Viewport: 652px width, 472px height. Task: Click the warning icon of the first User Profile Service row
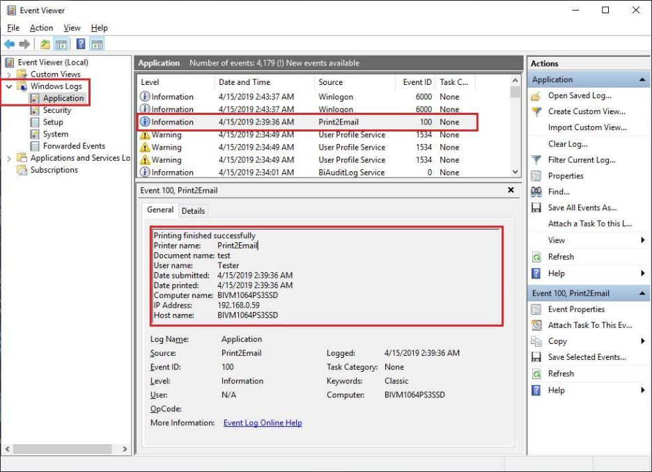click(145, 135)
